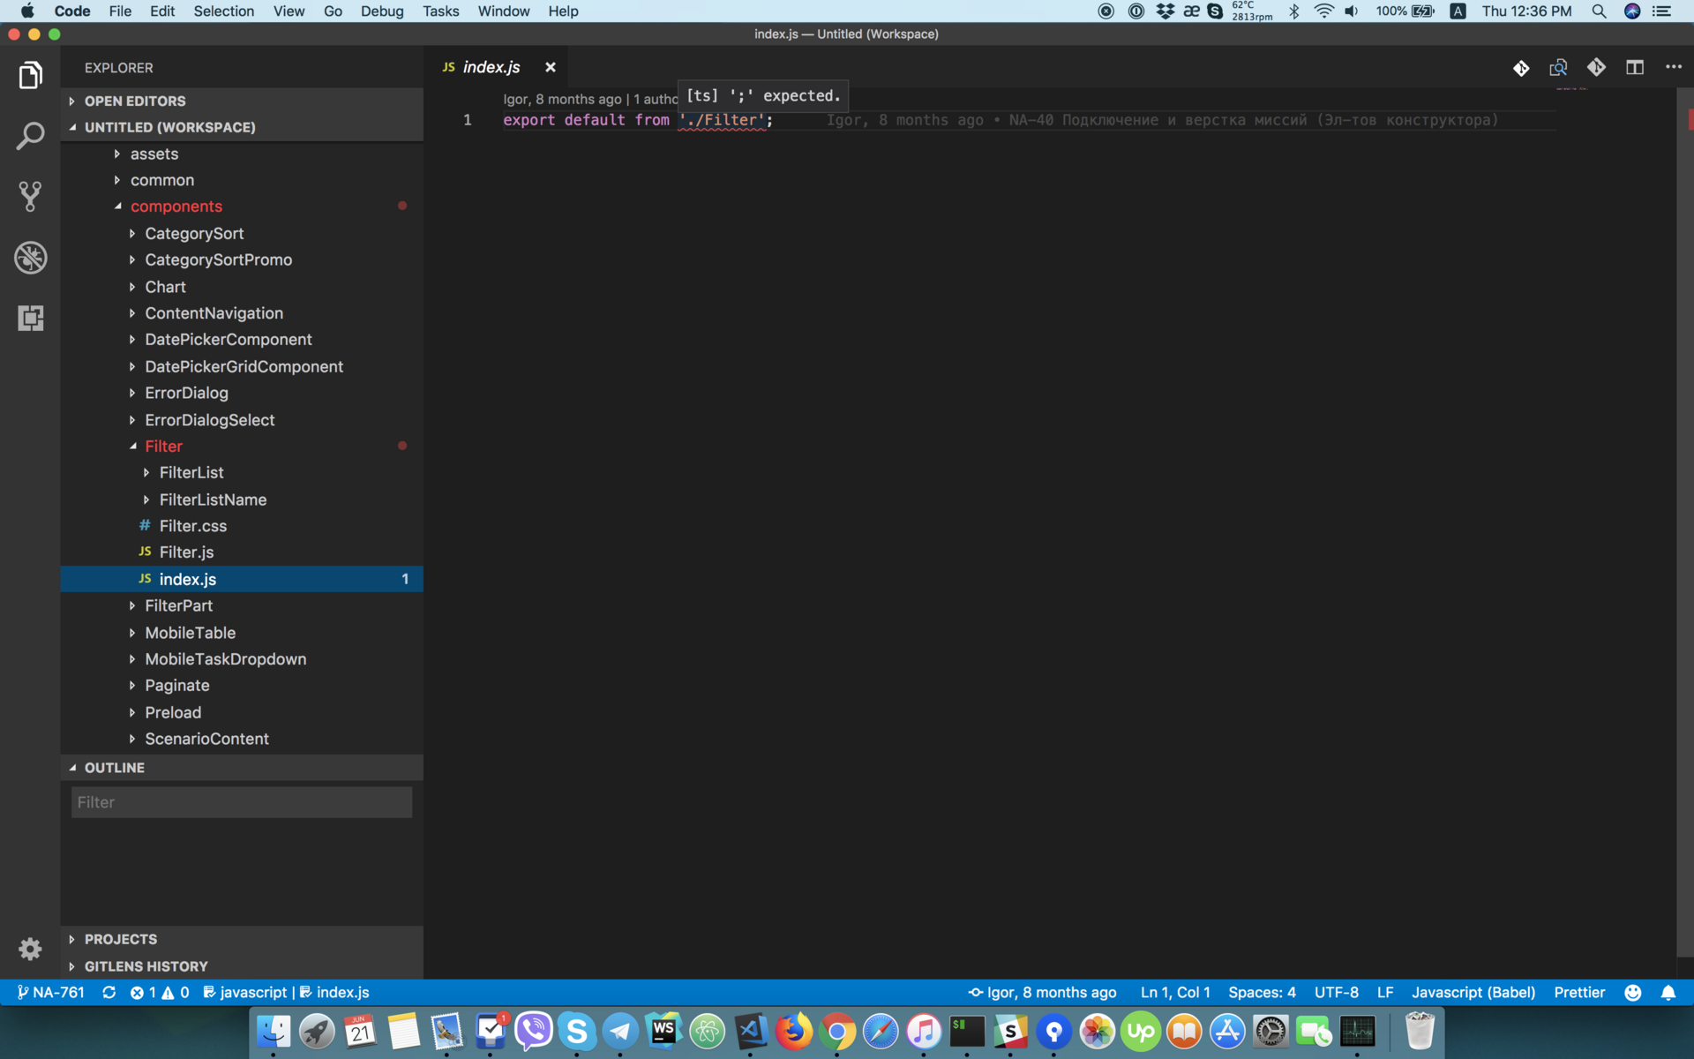Click the feedback smiley in status bar
The height and width of the screenshot is (1059, 1694).
tap(1633, 993)
